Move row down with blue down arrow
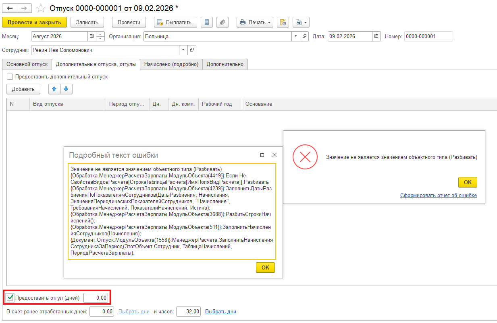 point(66,89)
